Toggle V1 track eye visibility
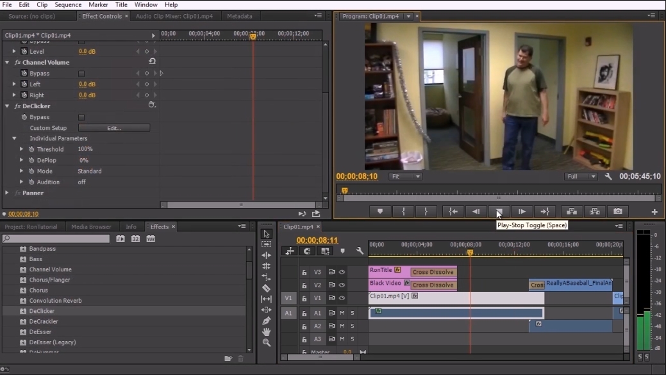Screen dimensions: 666x375 tap(342, 298)
